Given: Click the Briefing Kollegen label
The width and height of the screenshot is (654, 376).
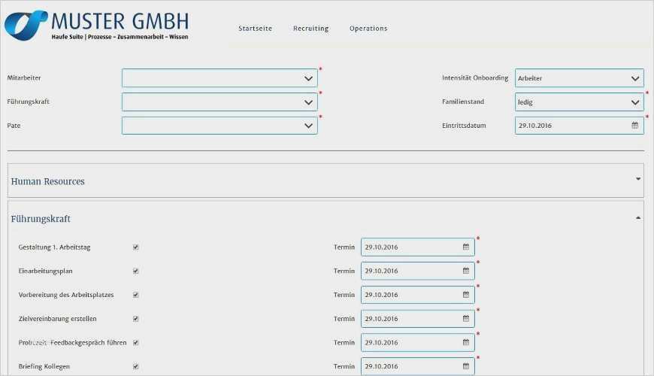Looking at the screenshot, I should tap(44, 366).
